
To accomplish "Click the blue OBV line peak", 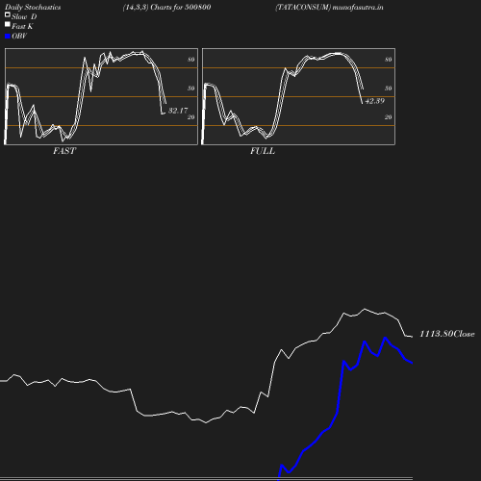I will click(x=385, y=338).
